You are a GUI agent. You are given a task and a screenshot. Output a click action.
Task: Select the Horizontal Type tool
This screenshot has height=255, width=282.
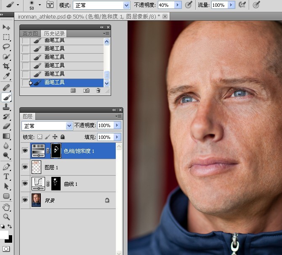(x=6, y=176)
